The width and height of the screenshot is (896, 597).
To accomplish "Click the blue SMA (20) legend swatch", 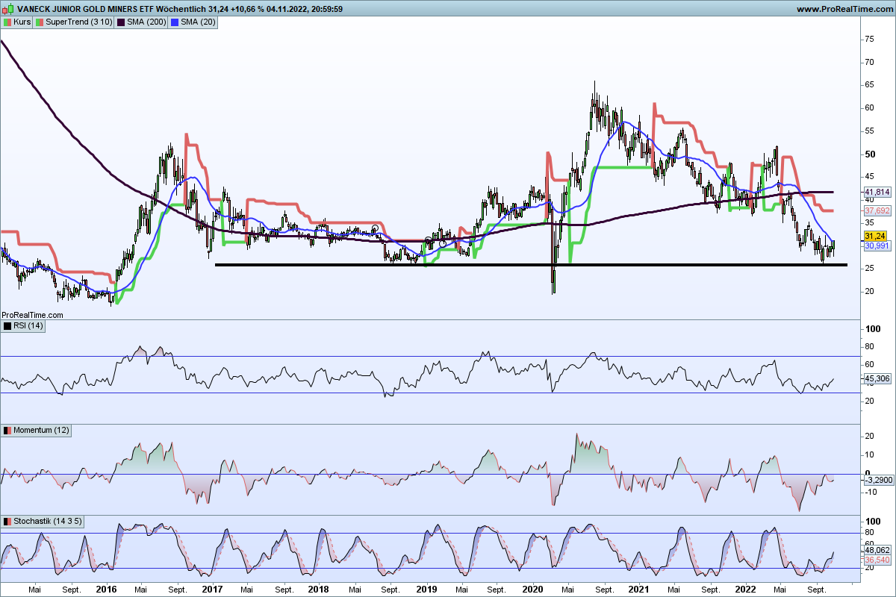I will 174,22.
